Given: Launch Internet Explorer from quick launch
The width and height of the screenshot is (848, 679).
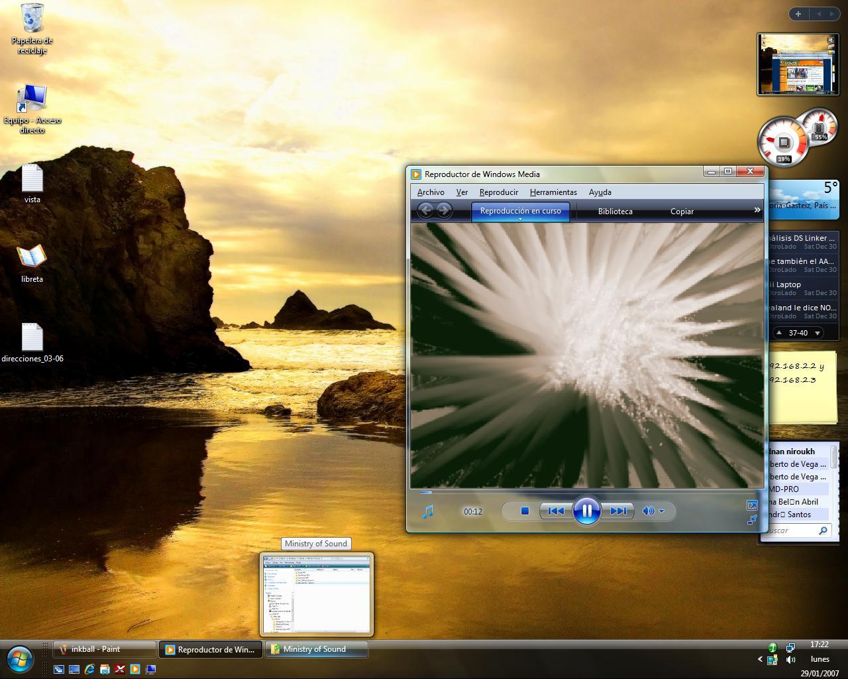Looking at the screenshot, I should coord(89,669).
